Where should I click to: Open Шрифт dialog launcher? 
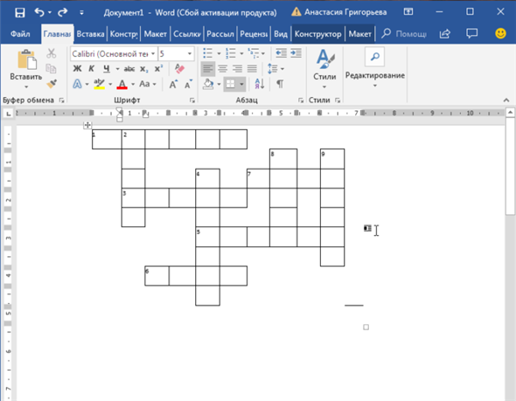tap(192, 100)
